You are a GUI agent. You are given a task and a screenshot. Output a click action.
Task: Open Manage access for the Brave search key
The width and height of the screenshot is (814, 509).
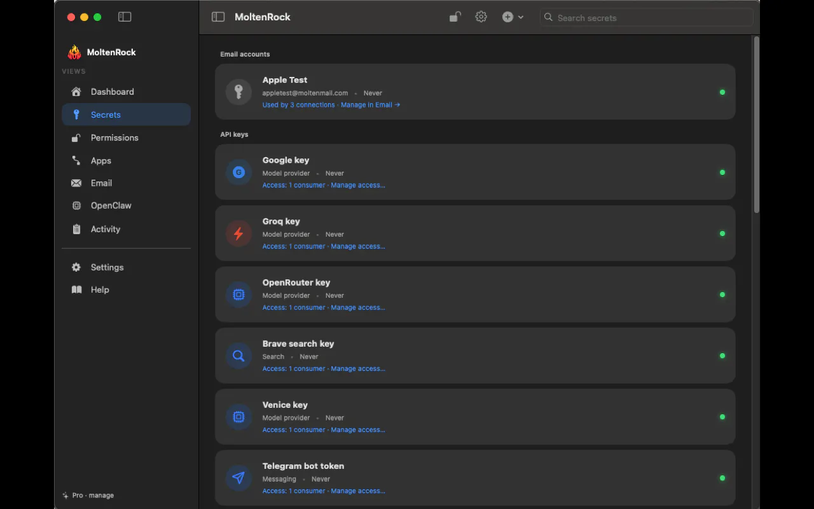(358, 368)
